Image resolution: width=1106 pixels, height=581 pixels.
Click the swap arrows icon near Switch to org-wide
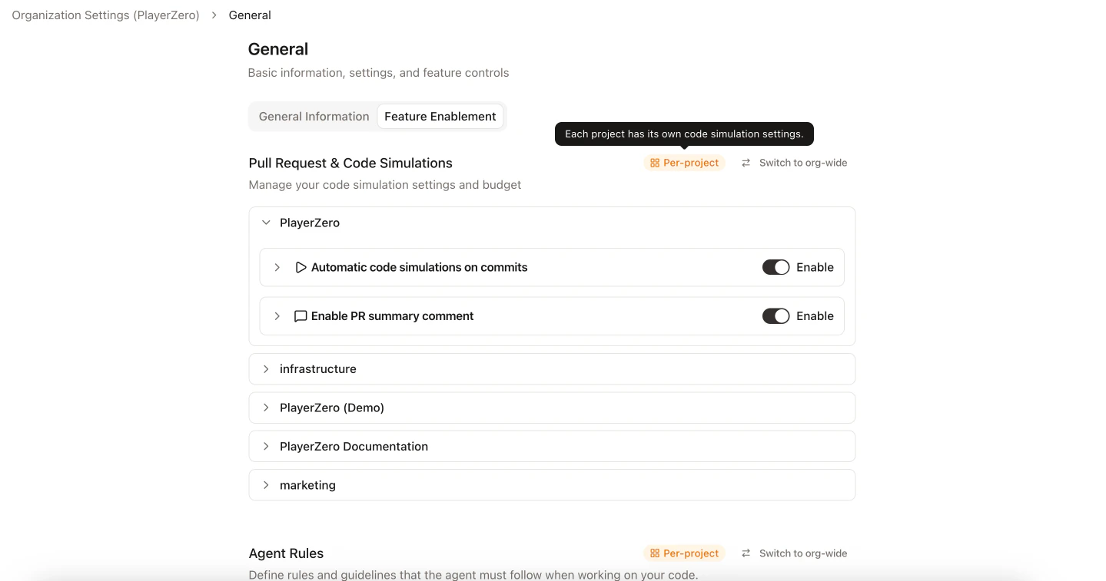pos(744,163)
